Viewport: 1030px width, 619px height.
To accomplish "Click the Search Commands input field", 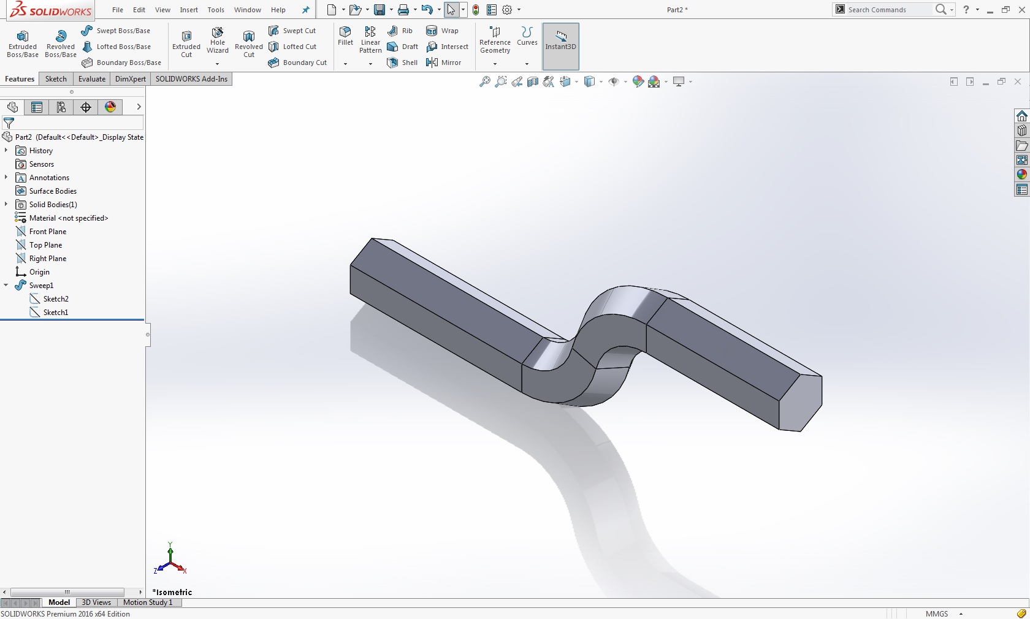I will point(888,10).
